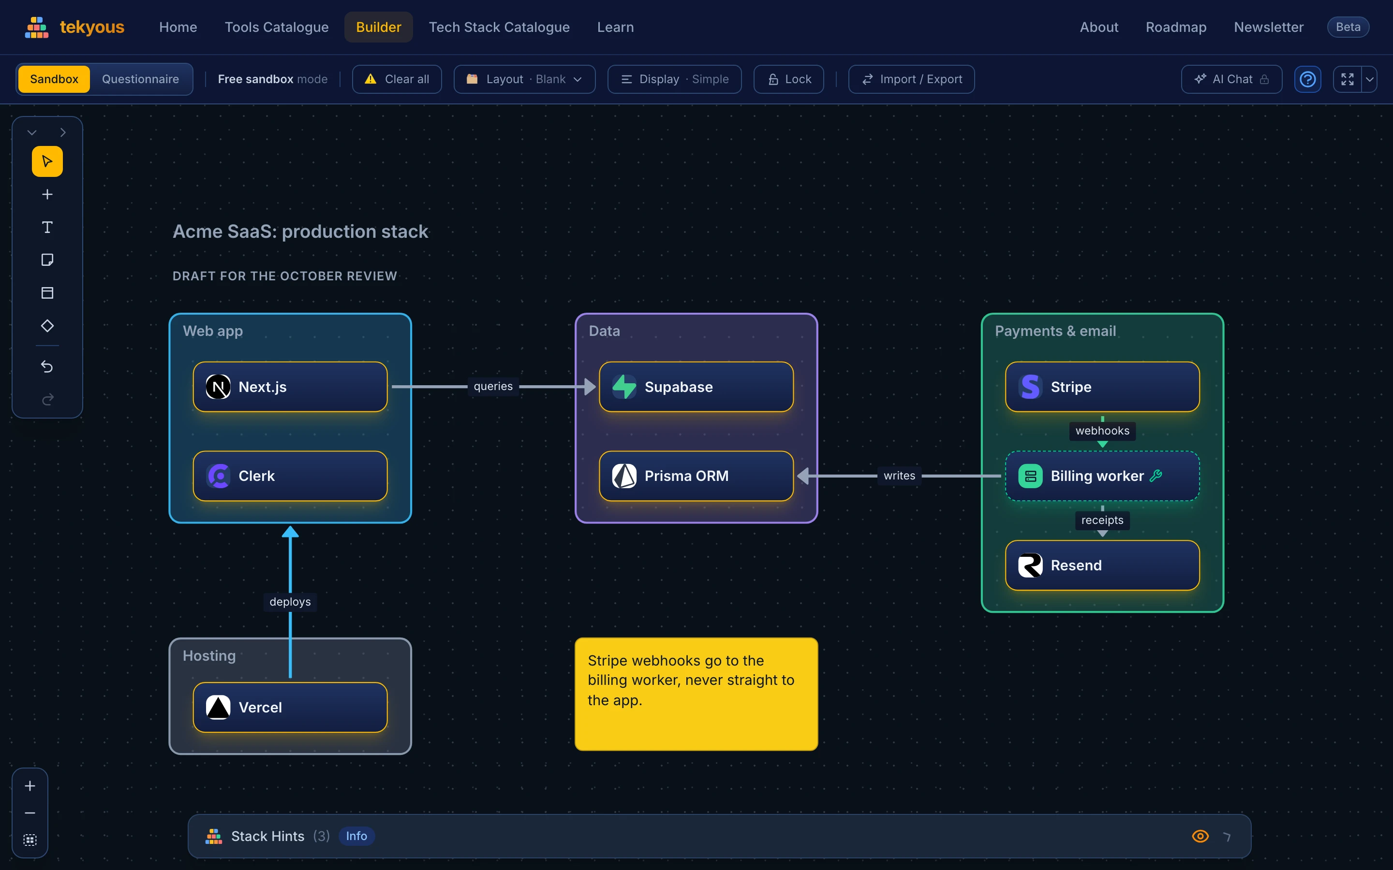The image size is (1393, 870).
Task: Click the 'queries' edge label
Action: pyautogui.click(x=493, y=386)
